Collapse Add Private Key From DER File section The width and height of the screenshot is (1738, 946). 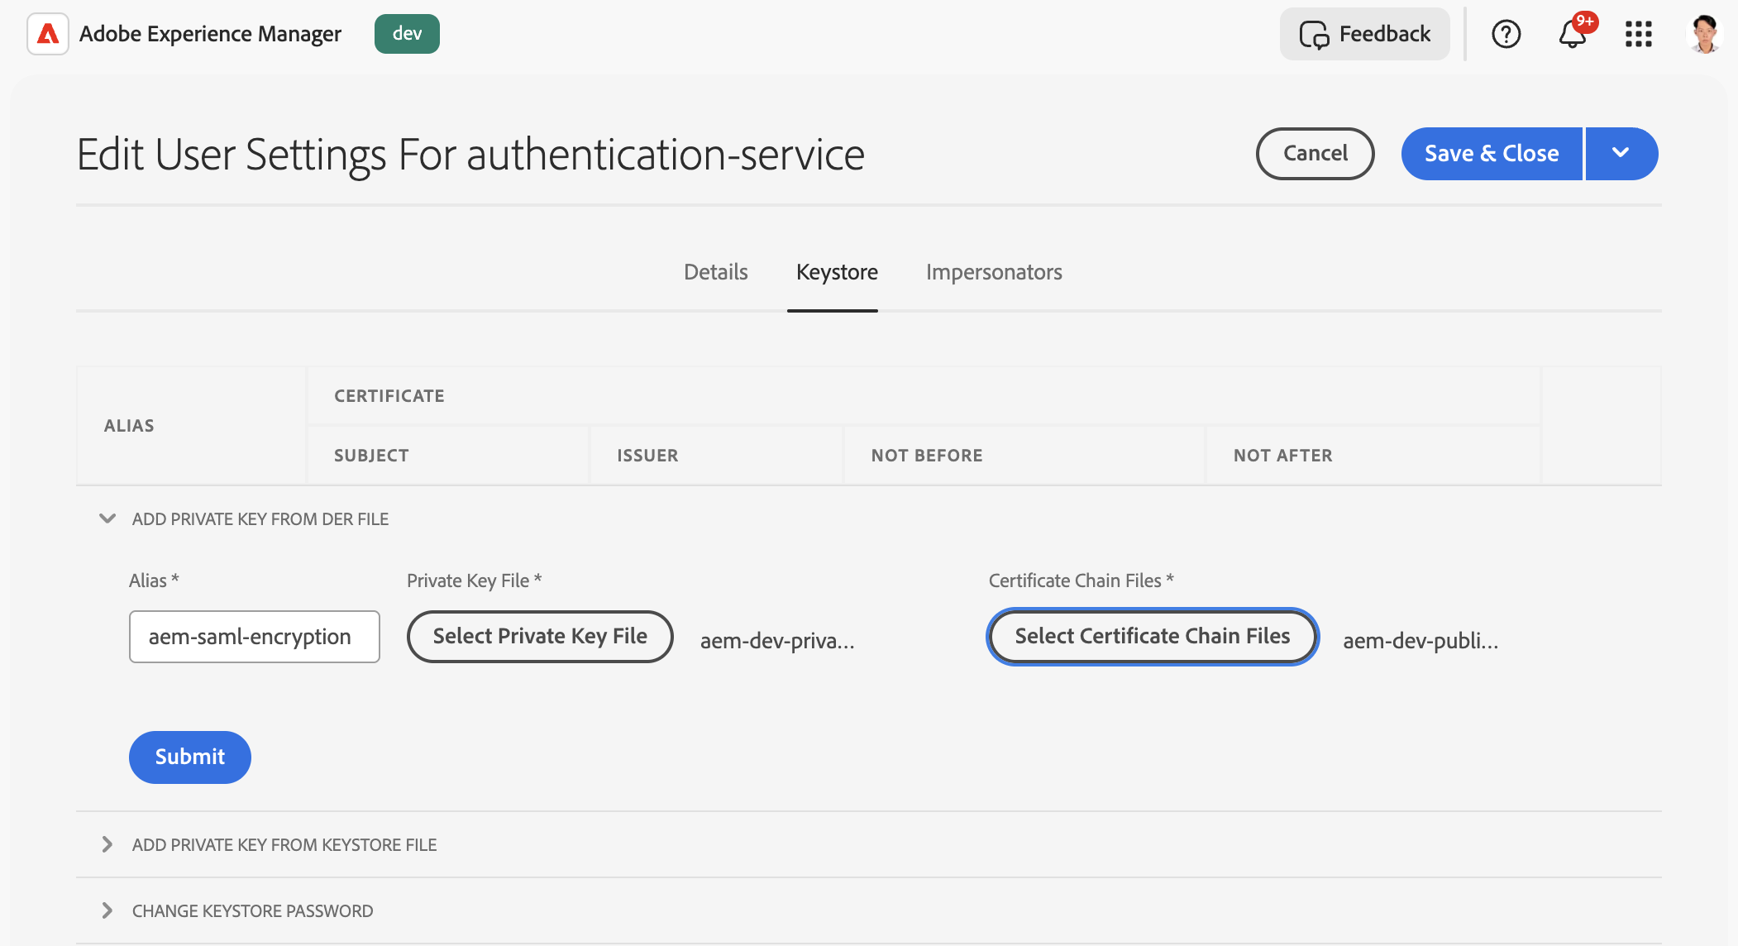pos(107,518)
